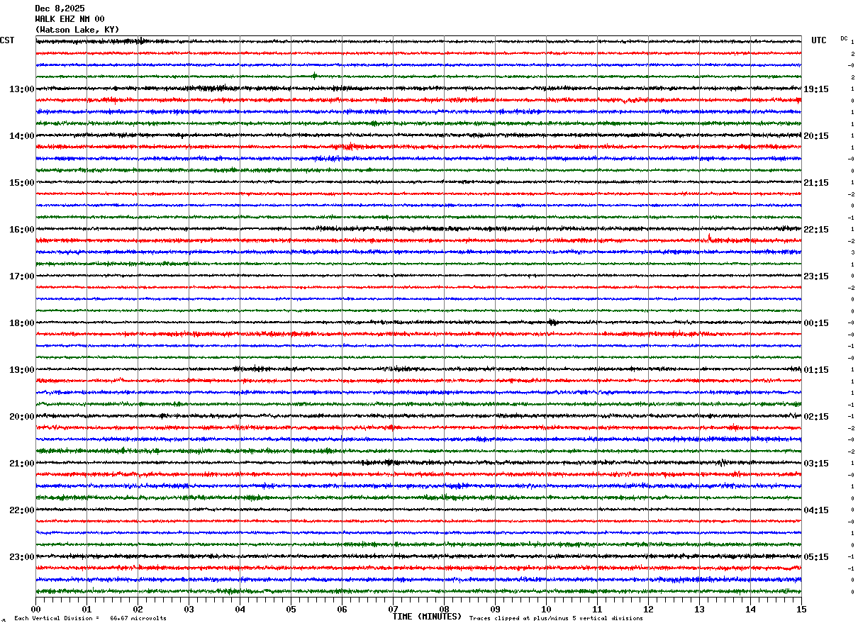This screenshot has height=628, width=858.
Task: Click minute tick label "11" on time axis
Action: pos(597,609)
